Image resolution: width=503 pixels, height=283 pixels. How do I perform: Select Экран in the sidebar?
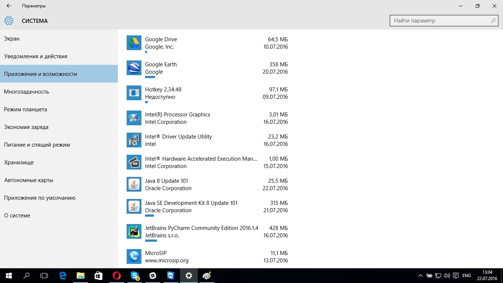click(x=59, y=39)
